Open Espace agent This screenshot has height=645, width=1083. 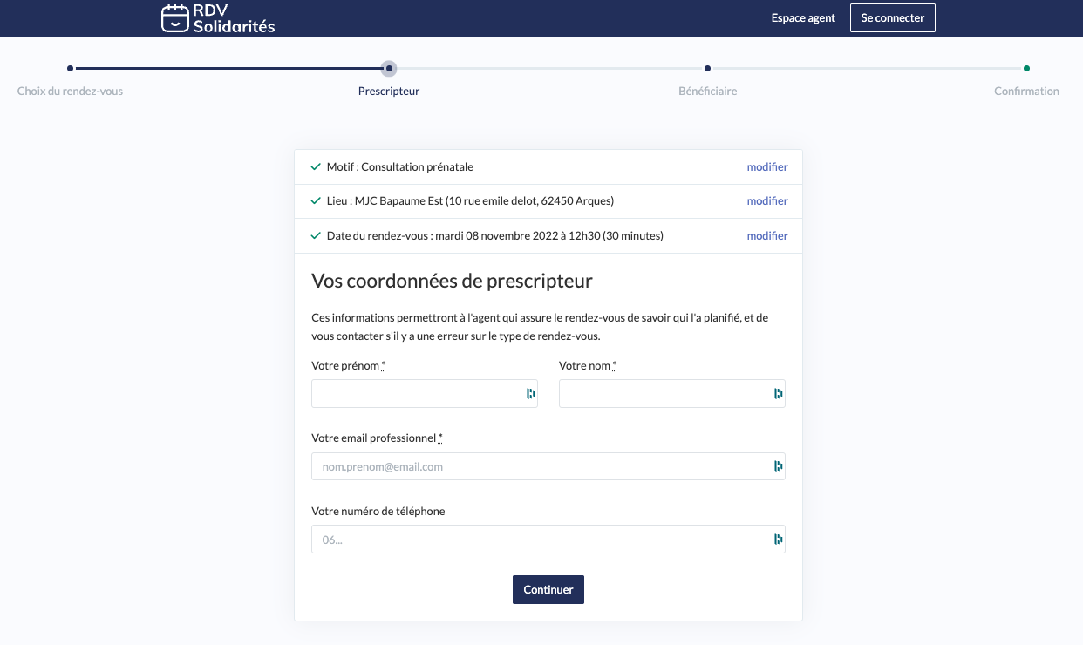click(x=802, y=17)
